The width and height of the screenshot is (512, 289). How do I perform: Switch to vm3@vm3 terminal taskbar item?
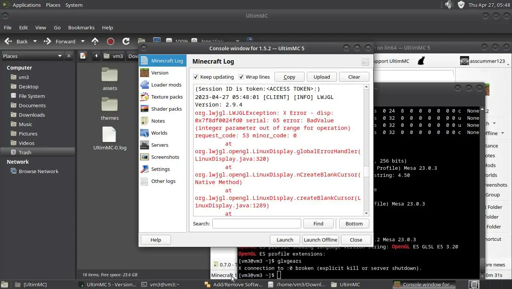[165, 284]
